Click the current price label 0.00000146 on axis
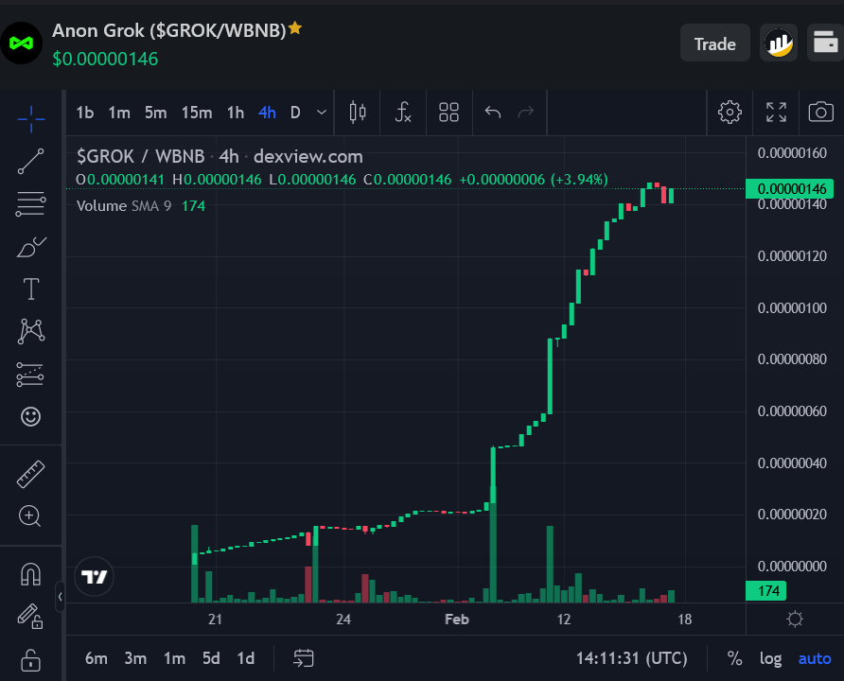The width and height of the screenshot is (844, 681). [x=790, y=189]
